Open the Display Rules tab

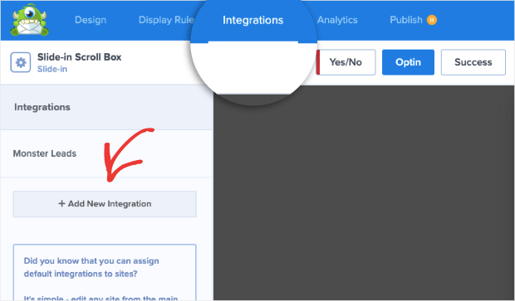[166, 20]
